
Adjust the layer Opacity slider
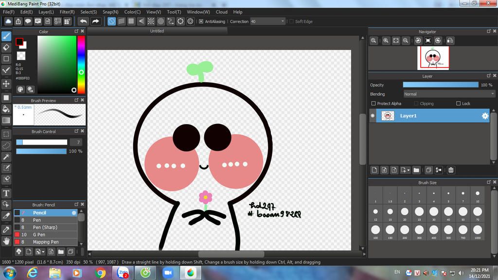(x=441, y=85)
